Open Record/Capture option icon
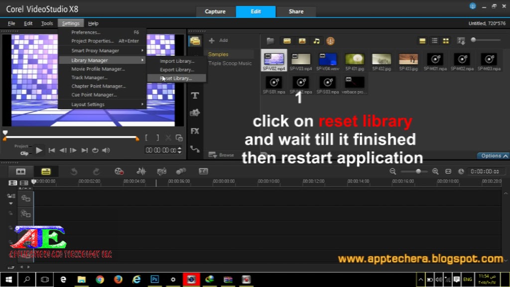This screenshot has width=510, height=287. point(119,171)
